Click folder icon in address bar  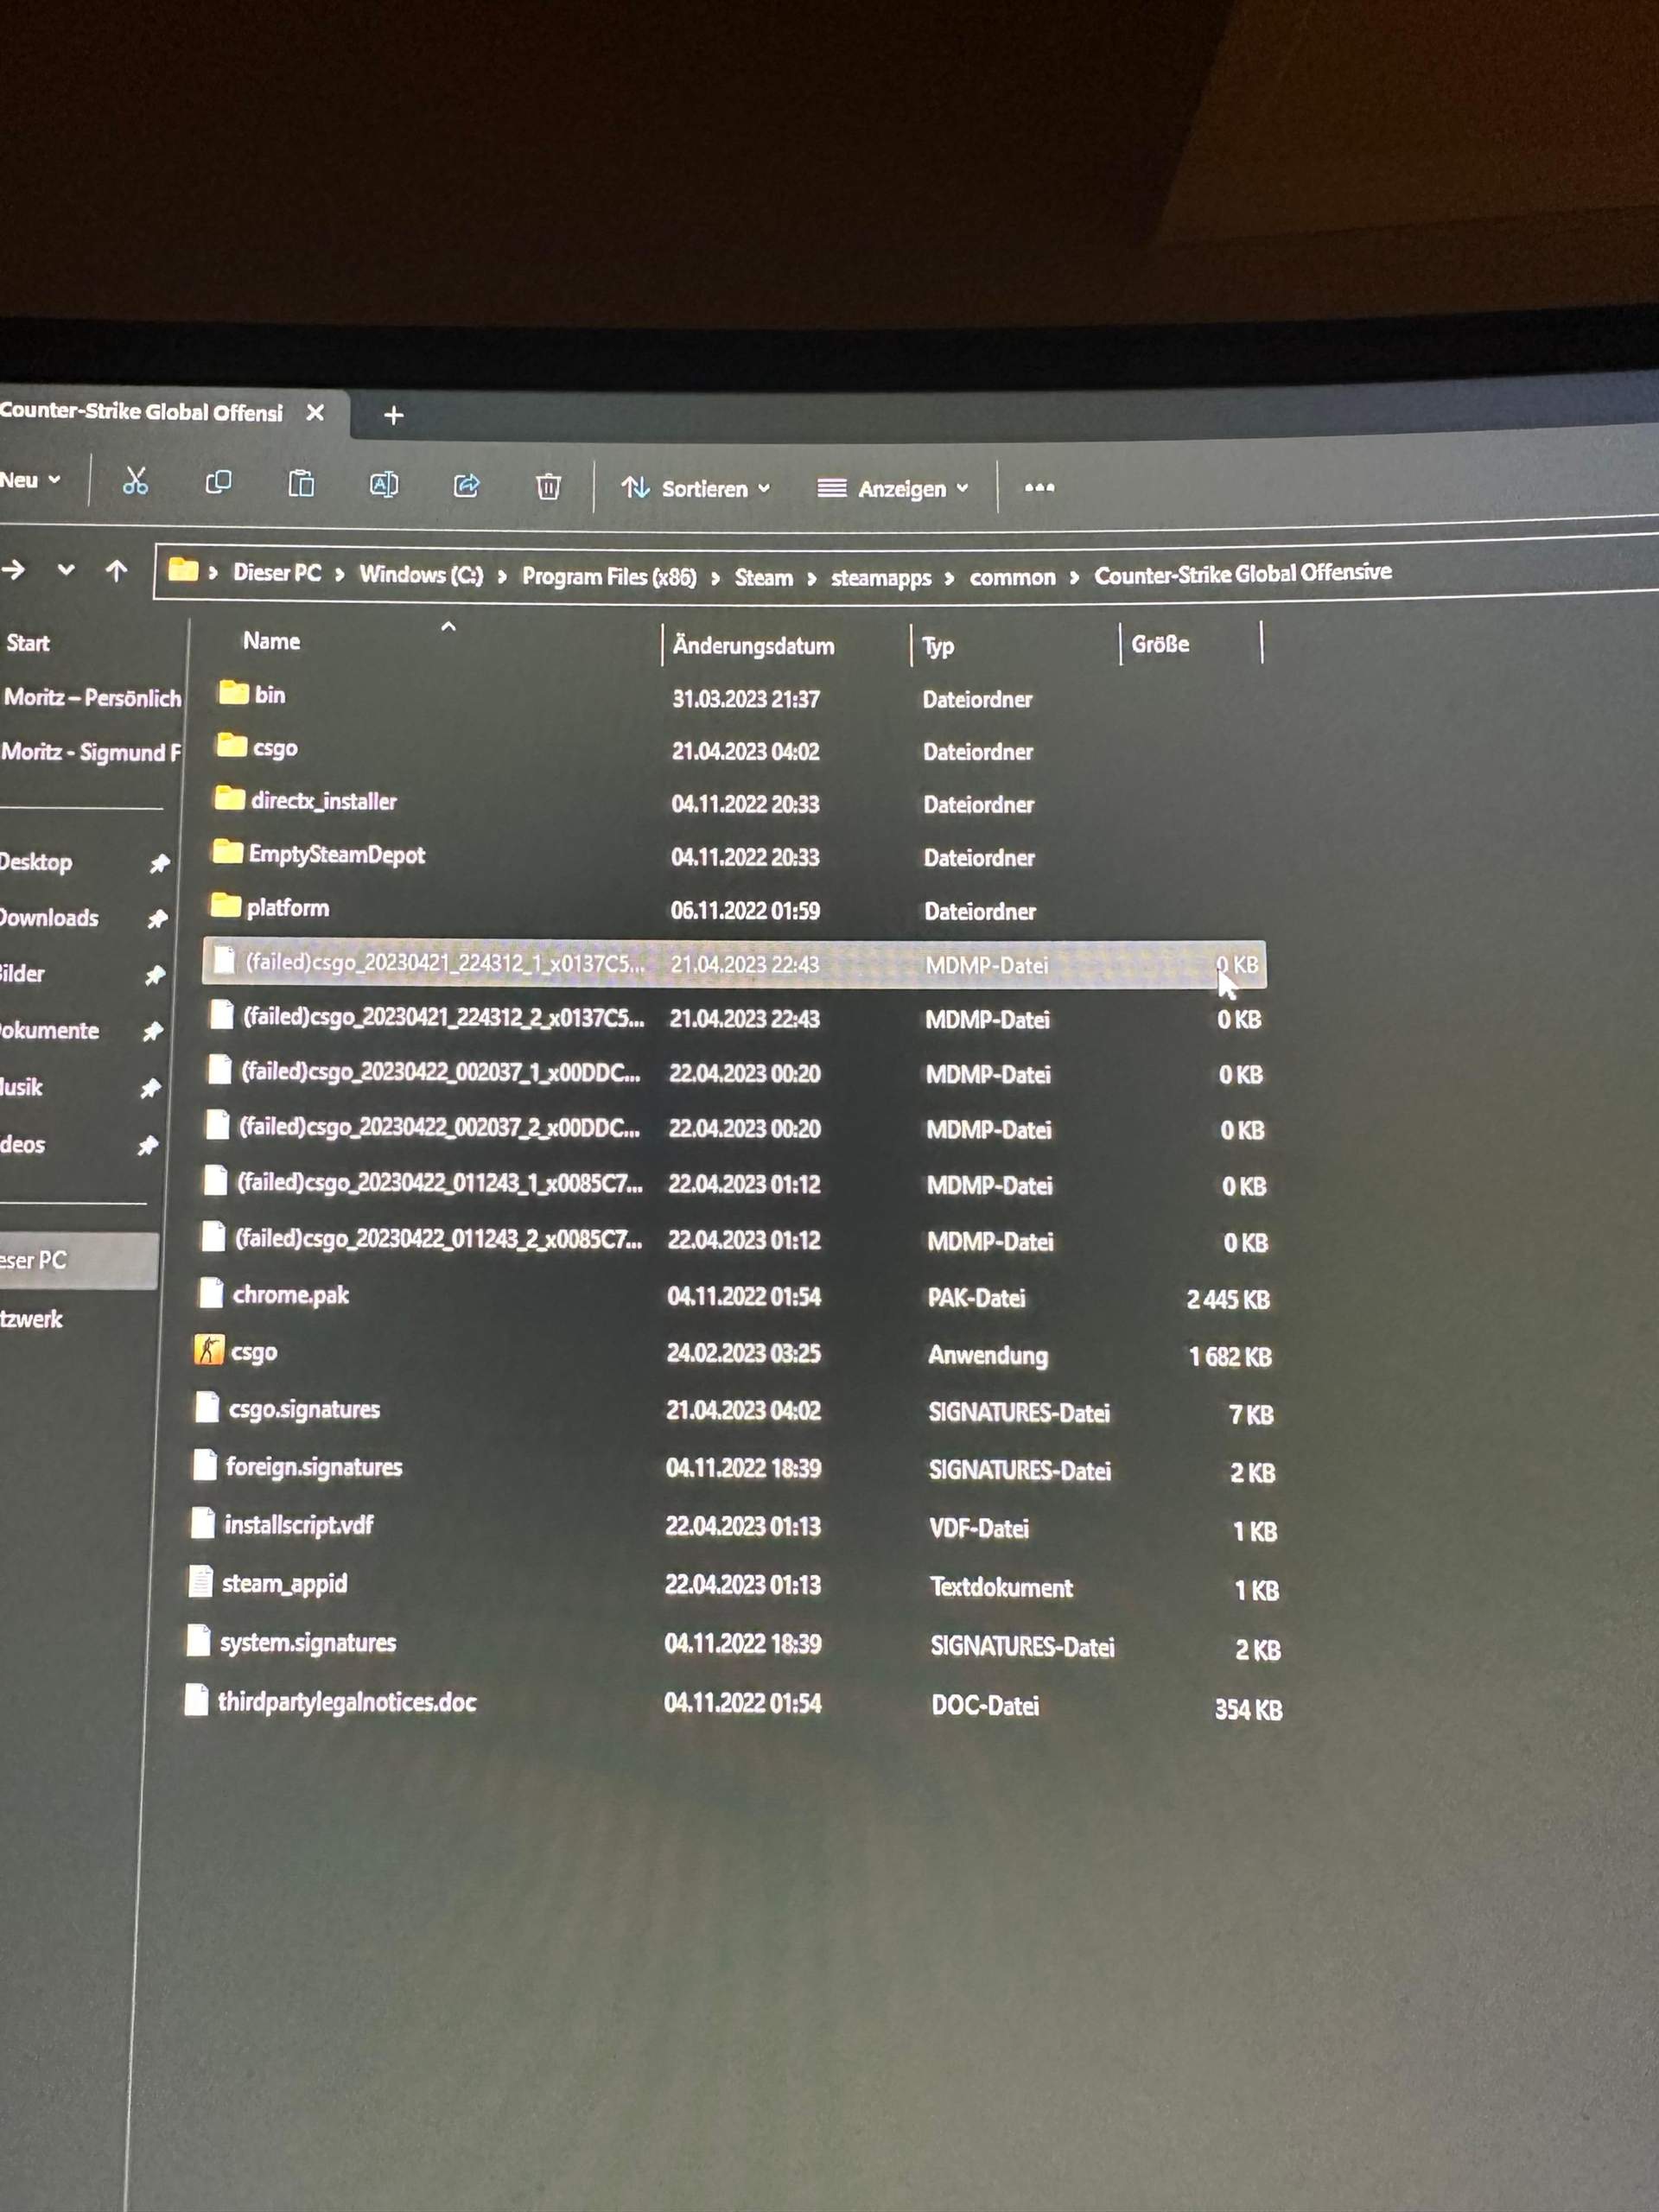click(x=183, y=570)
